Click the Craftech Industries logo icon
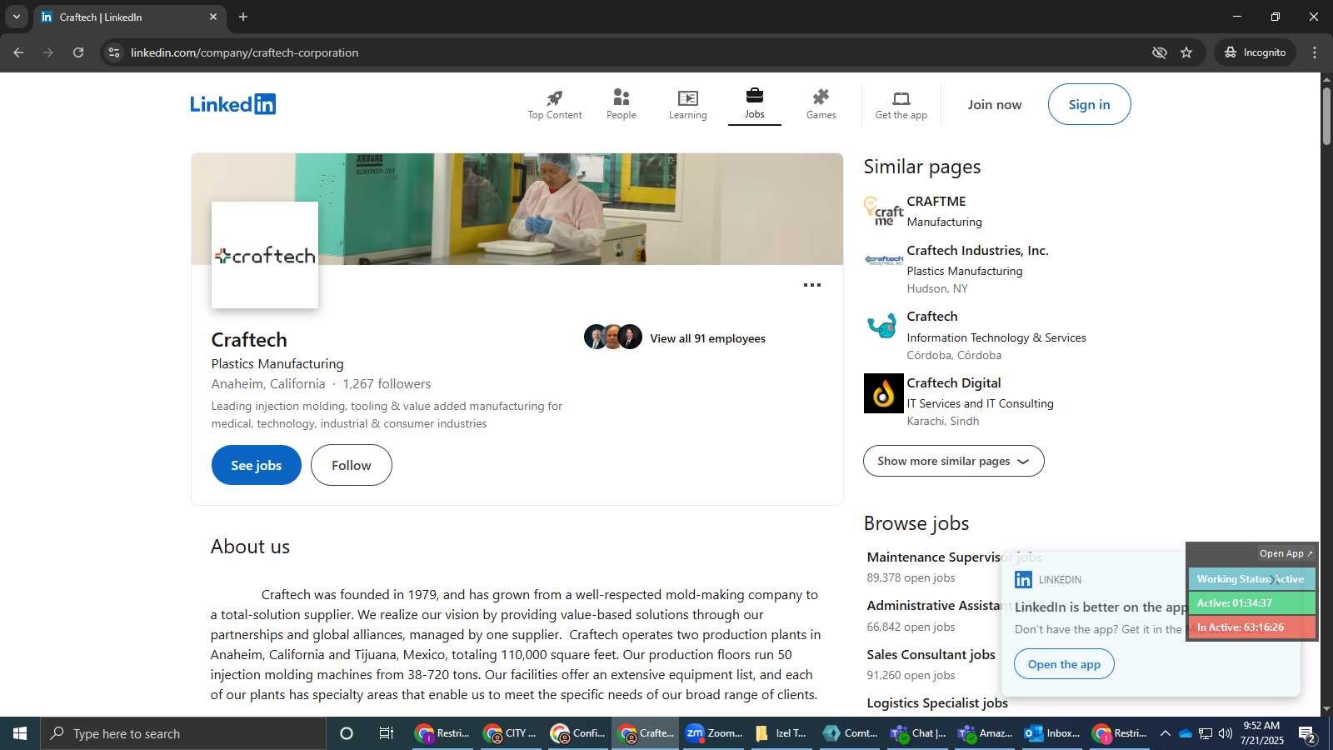This screenshot has width=1333, height=750. pos(883,260)
